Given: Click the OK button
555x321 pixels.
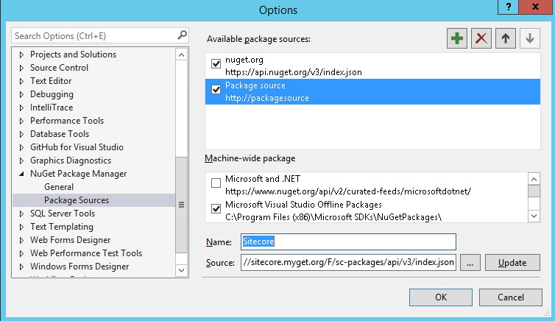Looking at the screenshot, I should tap(440, 297).
